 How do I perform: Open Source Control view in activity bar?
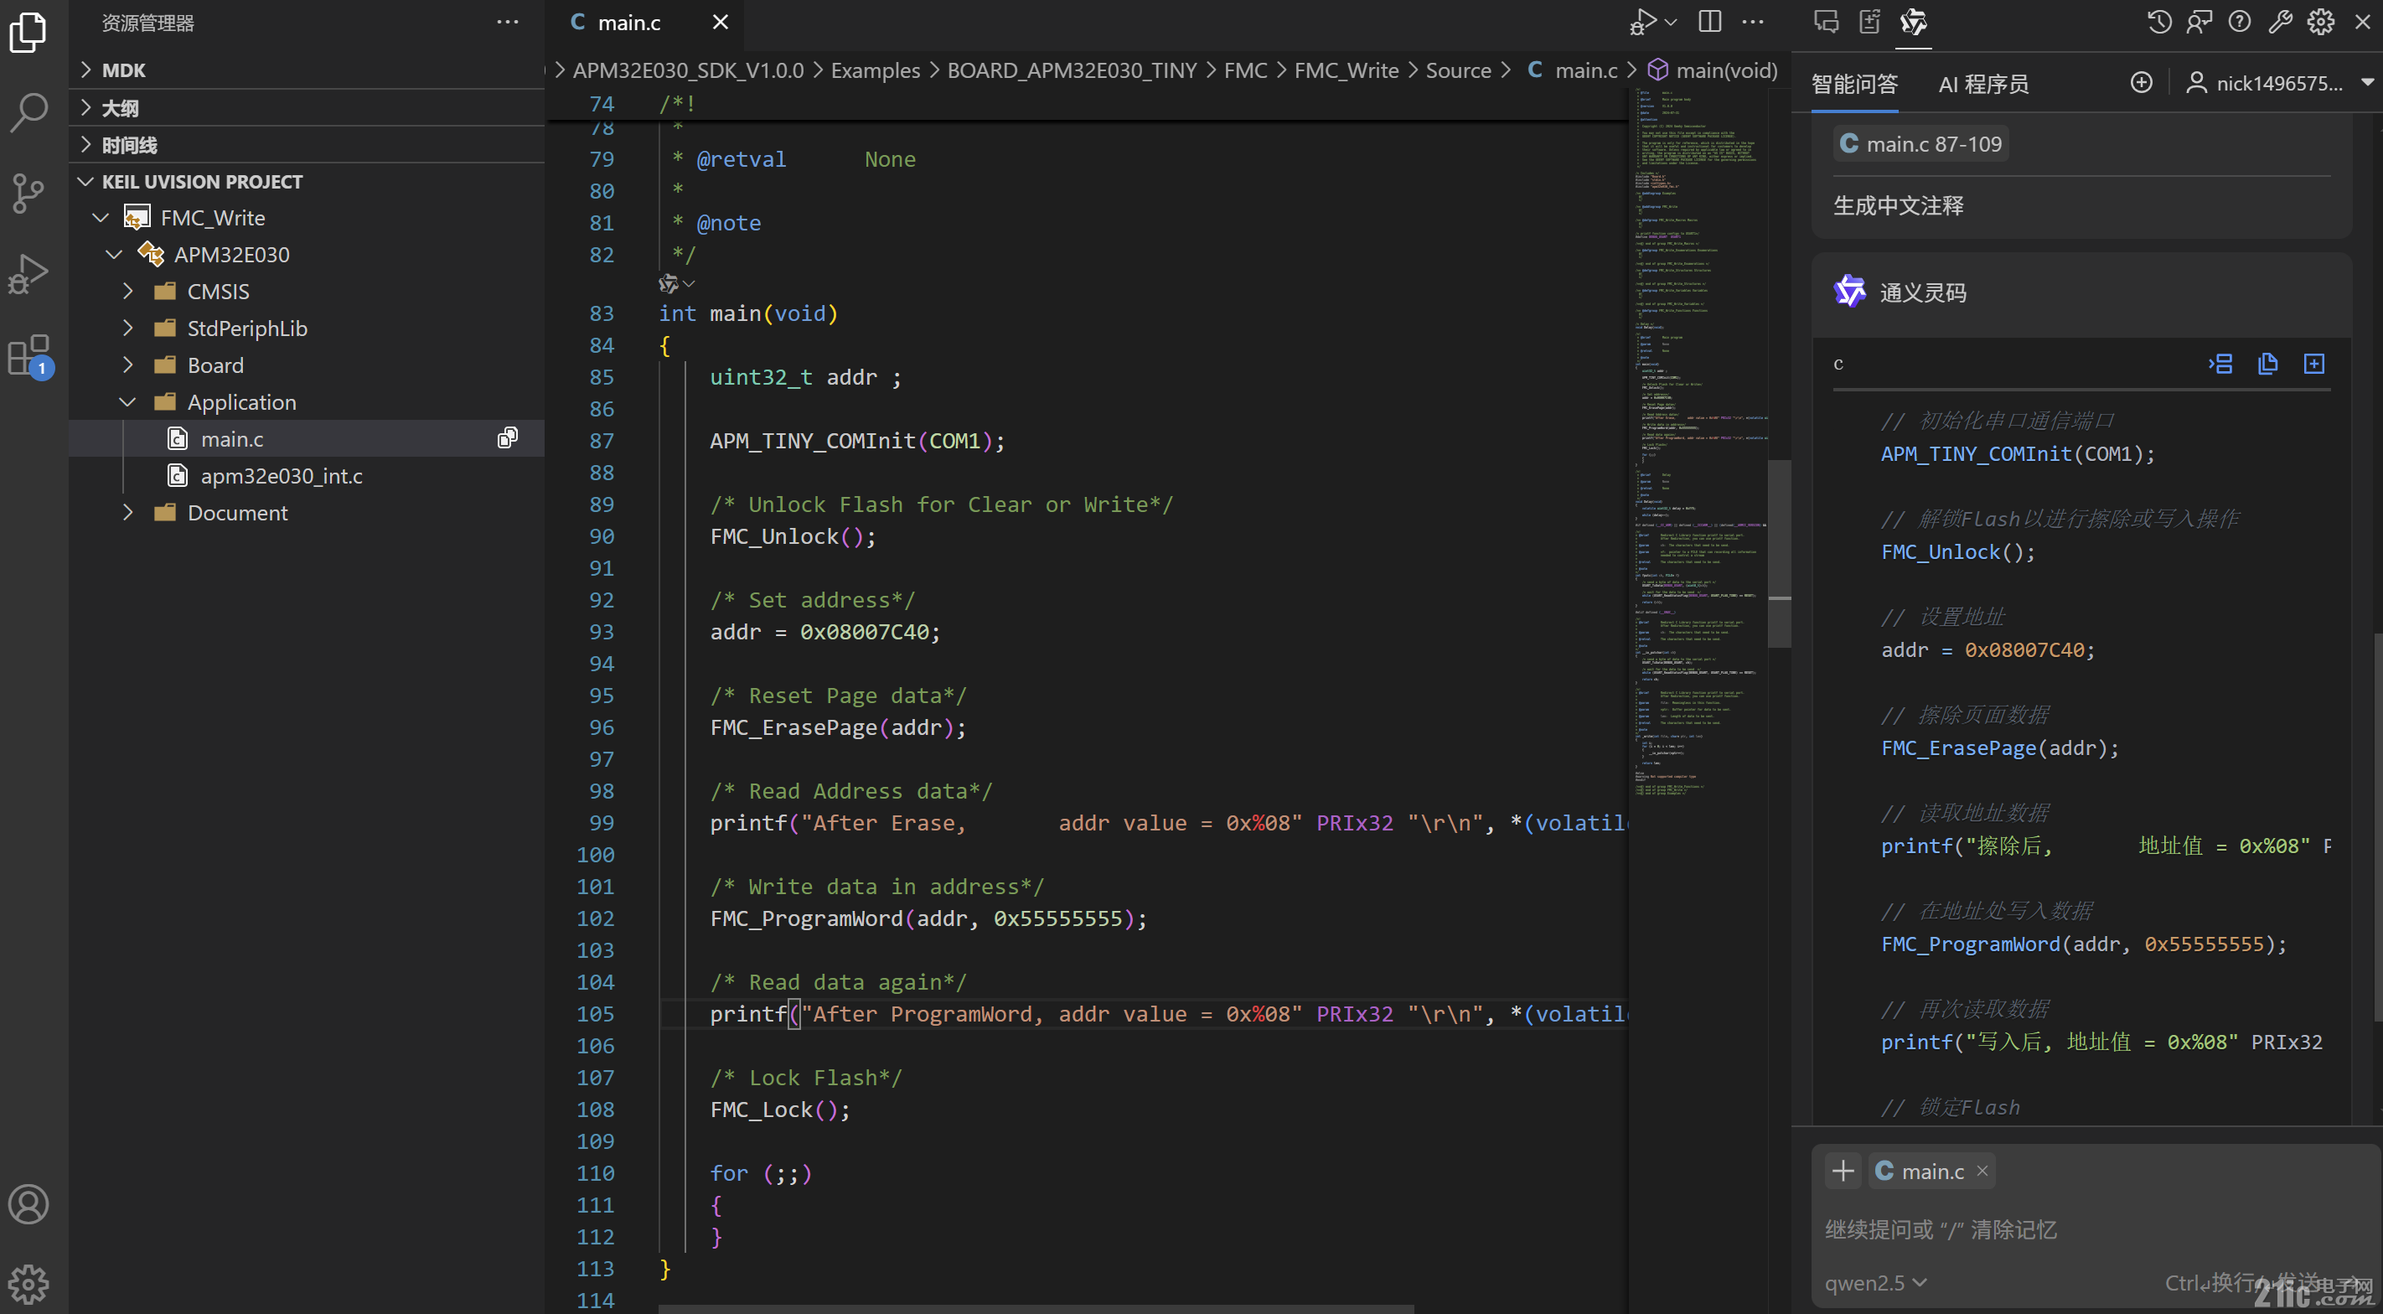click(28, 193)
